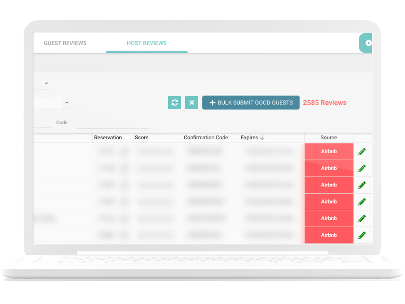The image size is (405, 304).
Task: Click the Source column header
Action: (329, 137)
